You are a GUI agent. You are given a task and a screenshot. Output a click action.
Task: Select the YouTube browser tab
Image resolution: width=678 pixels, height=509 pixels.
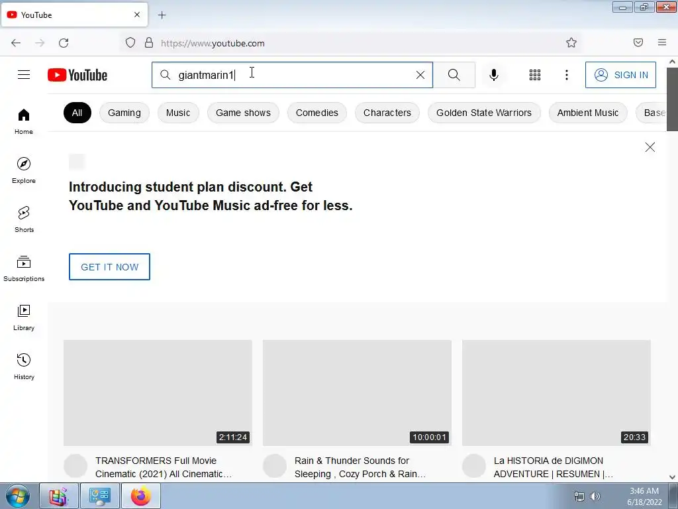[x=74, y=15]
